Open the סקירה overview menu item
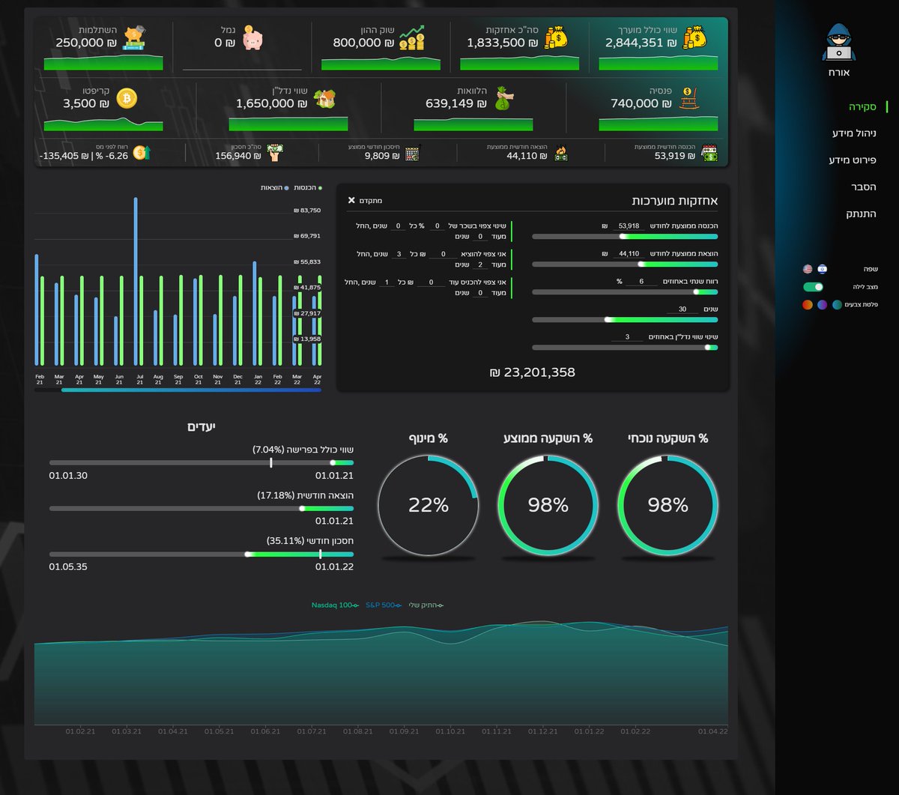The width and height of the screenshot is (899, 795). 862,106
